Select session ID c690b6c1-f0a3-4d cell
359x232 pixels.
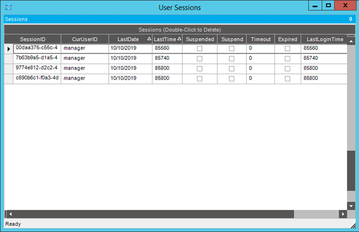[x=37, y=79]
